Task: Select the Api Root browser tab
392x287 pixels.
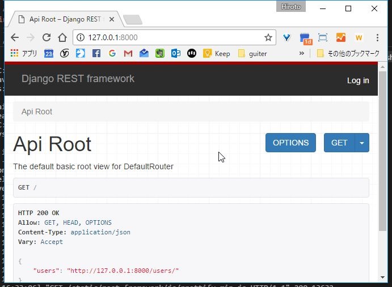Action: (x=65, y=19)
